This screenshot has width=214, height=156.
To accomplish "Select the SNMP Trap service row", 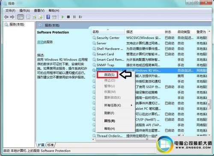I will [149, 65].
